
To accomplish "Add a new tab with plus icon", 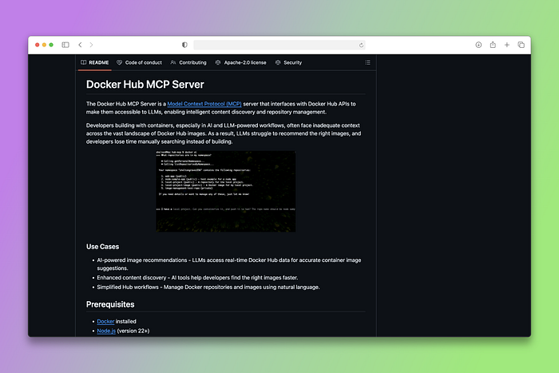I will click(x=506, y=45).
